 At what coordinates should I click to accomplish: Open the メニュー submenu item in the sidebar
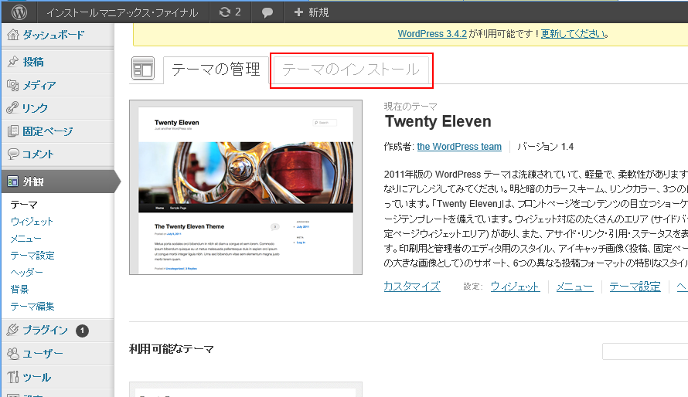pyautogui.click(x=26, y=239)
